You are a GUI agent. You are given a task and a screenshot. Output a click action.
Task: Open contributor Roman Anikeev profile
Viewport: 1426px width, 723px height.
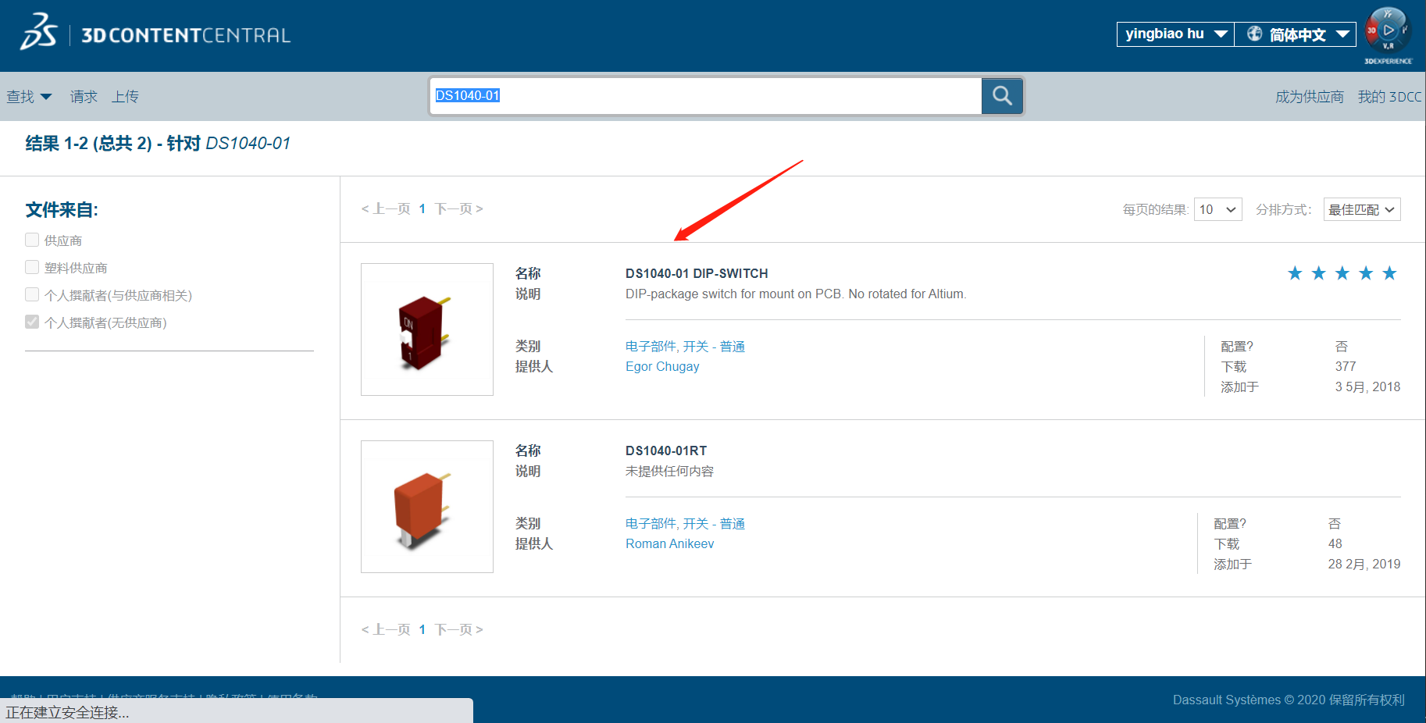coord(669,543)
